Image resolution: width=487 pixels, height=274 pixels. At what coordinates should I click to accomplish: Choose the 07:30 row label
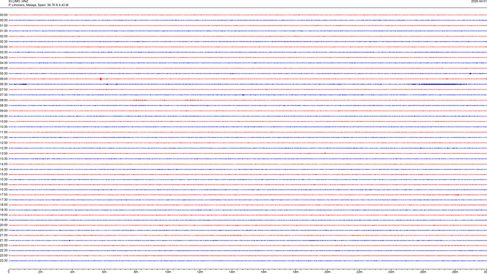click(x=4, y=95)
